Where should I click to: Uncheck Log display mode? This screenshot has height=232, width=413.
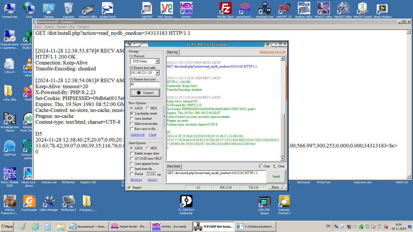point(132,113)
